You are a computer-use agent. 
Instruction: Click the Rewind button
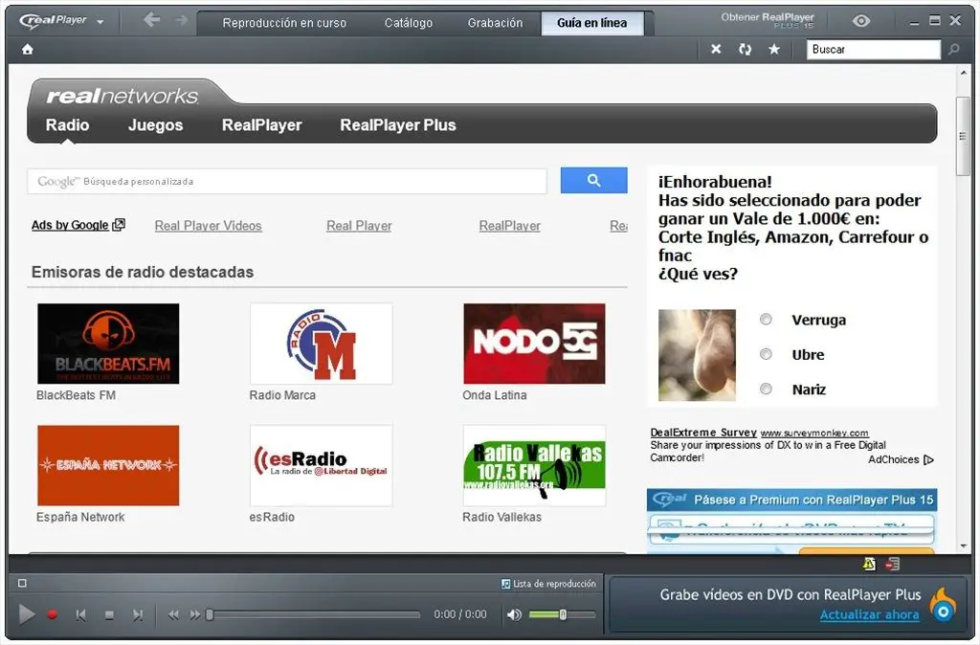tap(173, 615)
